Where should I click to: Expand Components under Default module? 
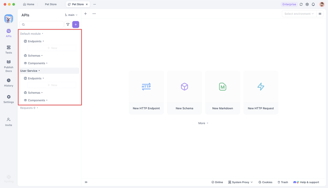[x=36, y=63]
